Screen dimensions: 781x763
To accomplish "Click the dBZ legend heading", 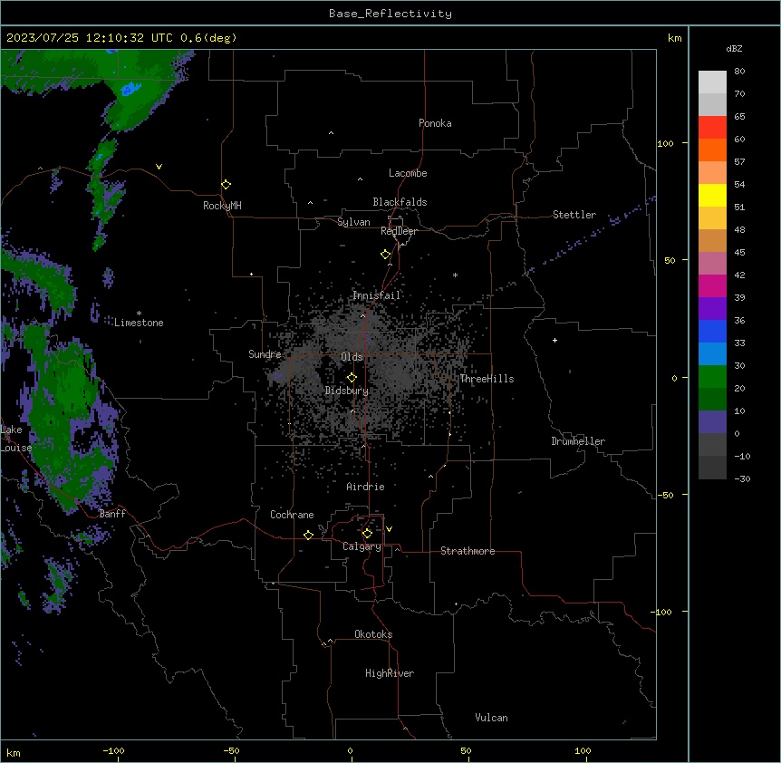I will pyautogui.click(x=734, y=49).
